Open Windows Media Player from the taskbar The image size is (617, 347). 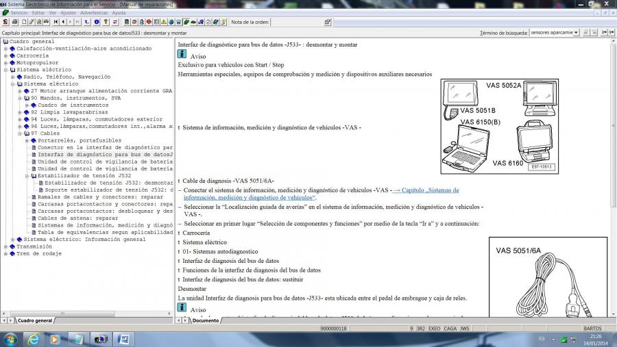pos(55,339)
